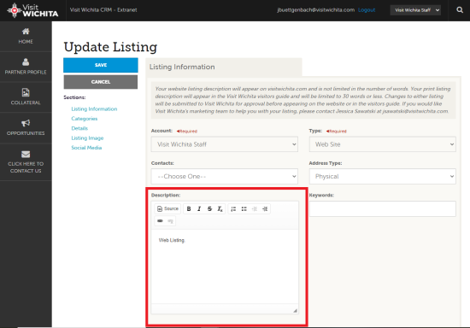Open the Type dropdown set to Web Site
The height and width of the screenshot is (328, 470).
click(x=383, y=144)
